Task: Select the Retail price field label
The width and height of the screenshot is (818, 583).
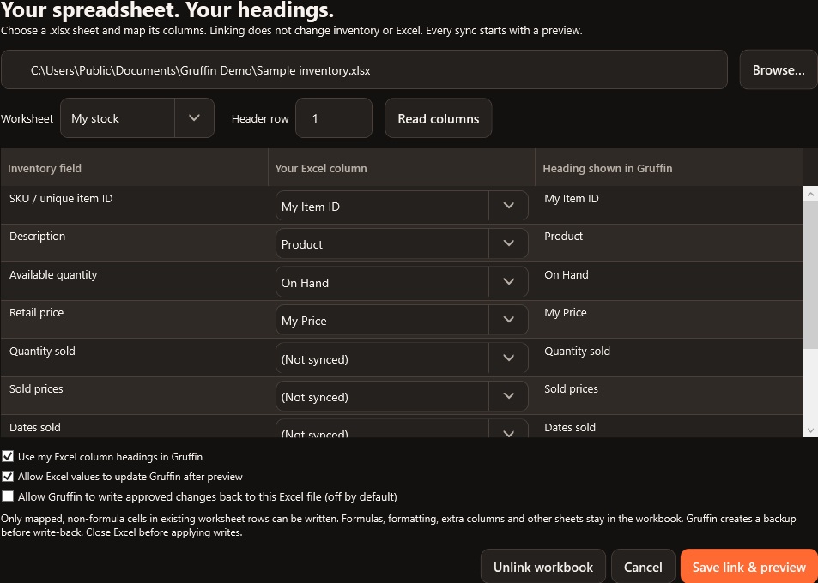Action: pyautogui.click(x=37, y=313)
